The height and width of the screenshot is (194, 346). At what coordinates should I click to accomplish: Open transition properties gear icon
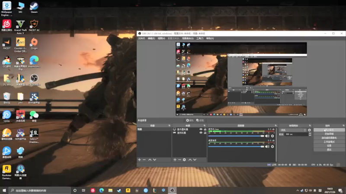(x=309, y=130)
